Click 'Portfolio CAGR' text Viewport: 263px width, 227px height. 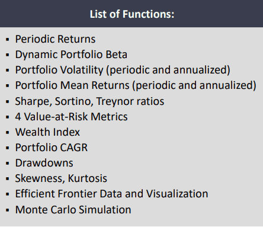[x=52, y=148]
